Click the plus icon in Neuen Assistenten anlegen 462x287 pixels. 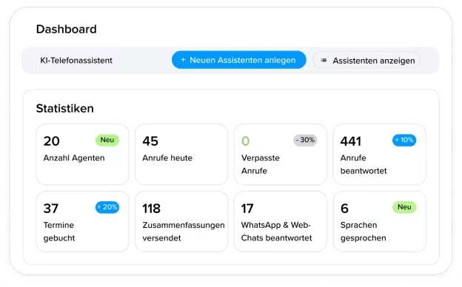(183, 60)
